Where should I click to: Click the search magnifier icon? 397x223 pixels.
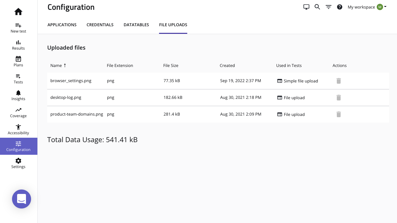tap(317, 7)
